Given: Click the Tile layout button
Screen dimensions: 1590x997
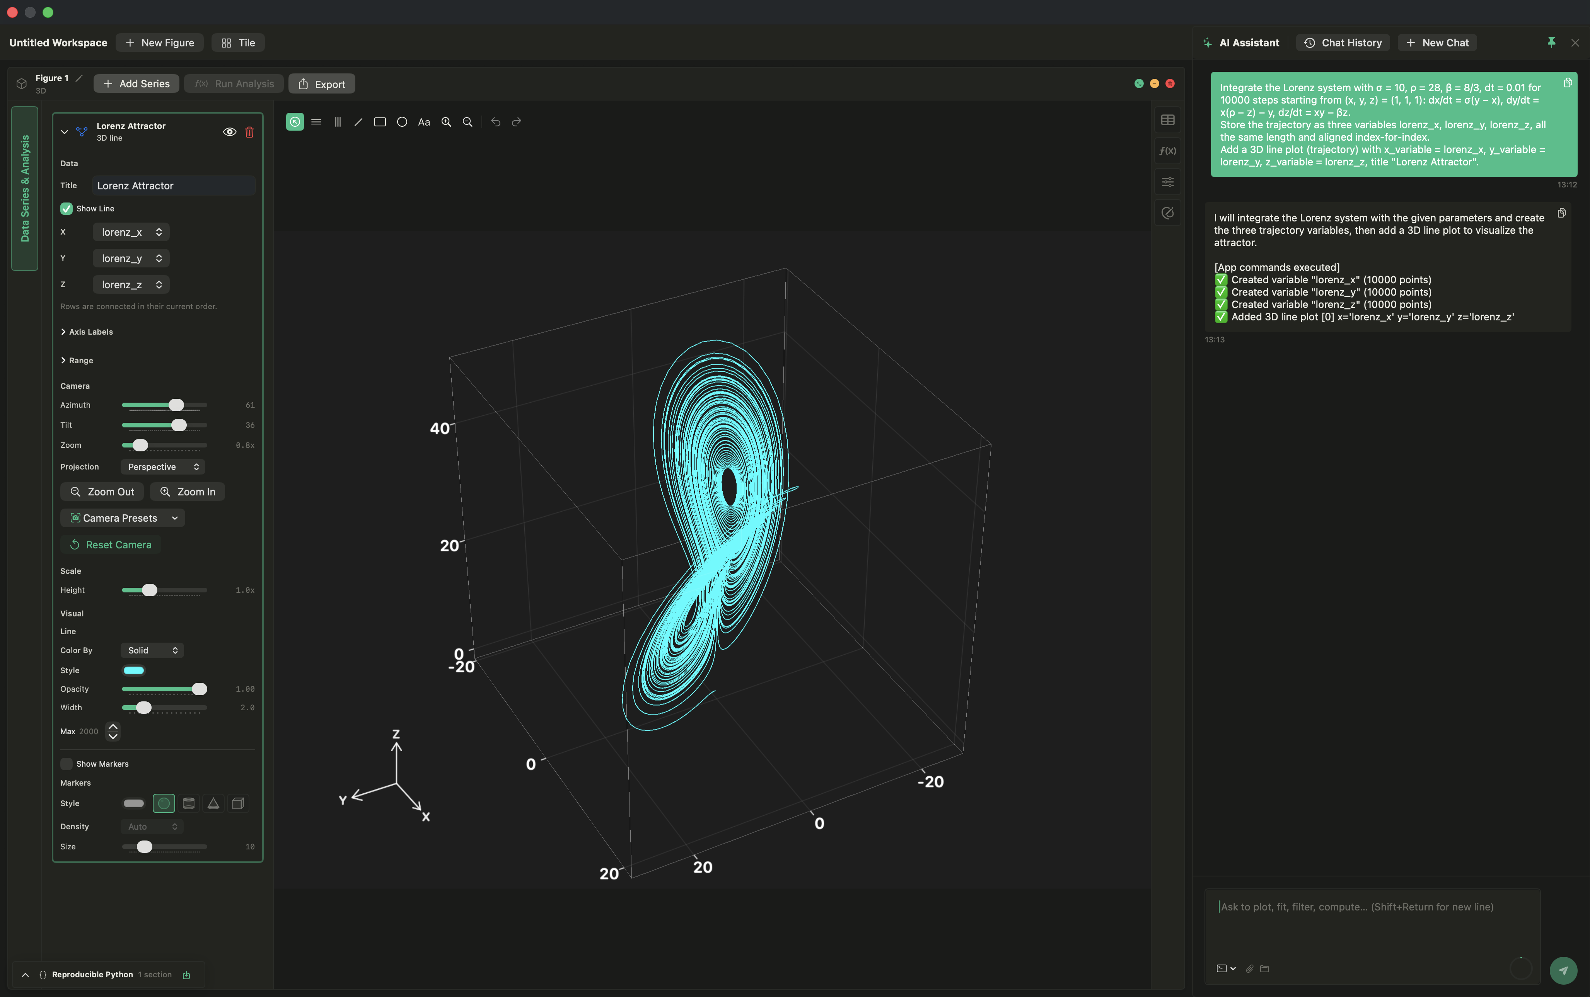Looking at the screenshot, I should point(238,43).
